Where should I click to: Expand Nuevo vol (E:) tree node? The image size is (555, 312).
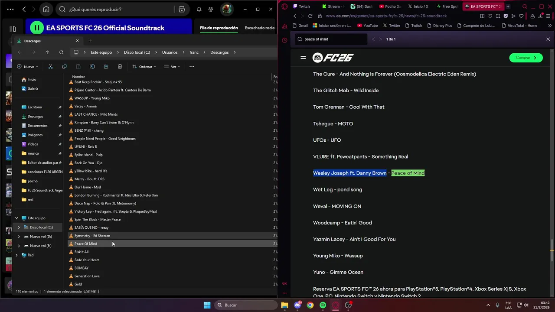[x=19, y=246]
